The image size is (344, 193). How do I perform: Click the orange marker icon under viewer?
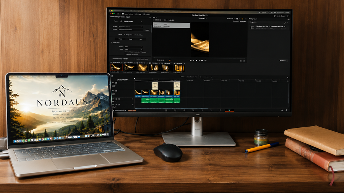coord(170,60)
